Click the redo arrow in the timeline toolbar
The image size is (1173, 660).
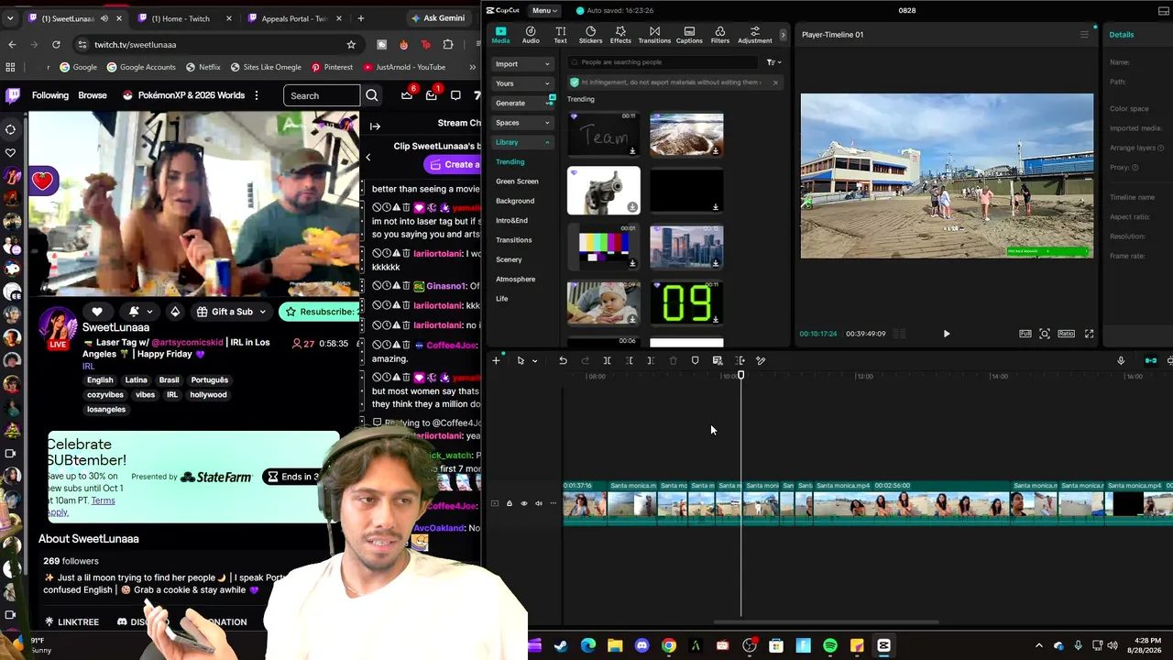tap(585, 361)
